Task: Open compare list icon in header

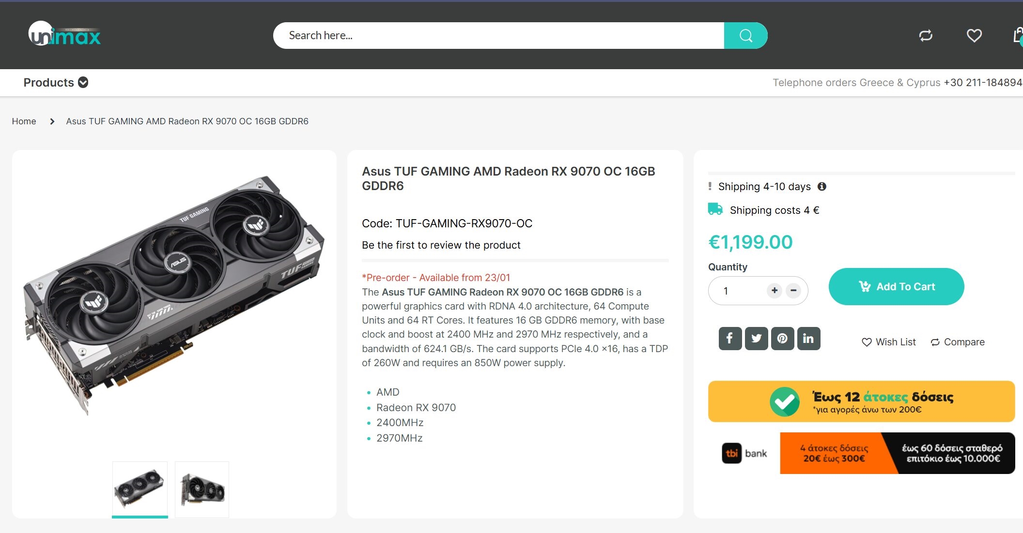Action: click(926, 35)
